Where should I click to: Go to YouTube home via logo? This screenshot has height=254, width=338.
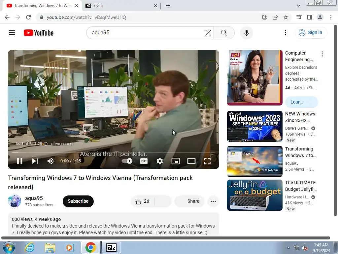click(39, 33)
